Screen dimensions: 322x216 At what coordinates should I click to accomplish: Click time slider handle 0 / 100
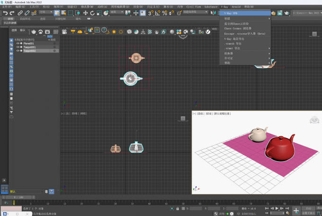coord(18,197)
